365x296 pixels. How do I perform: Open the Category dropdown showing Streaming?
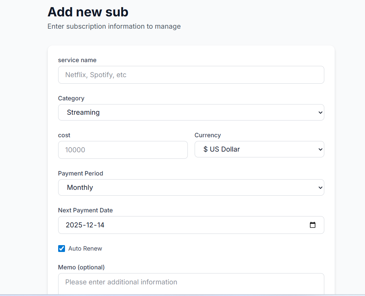coord(191,112)
